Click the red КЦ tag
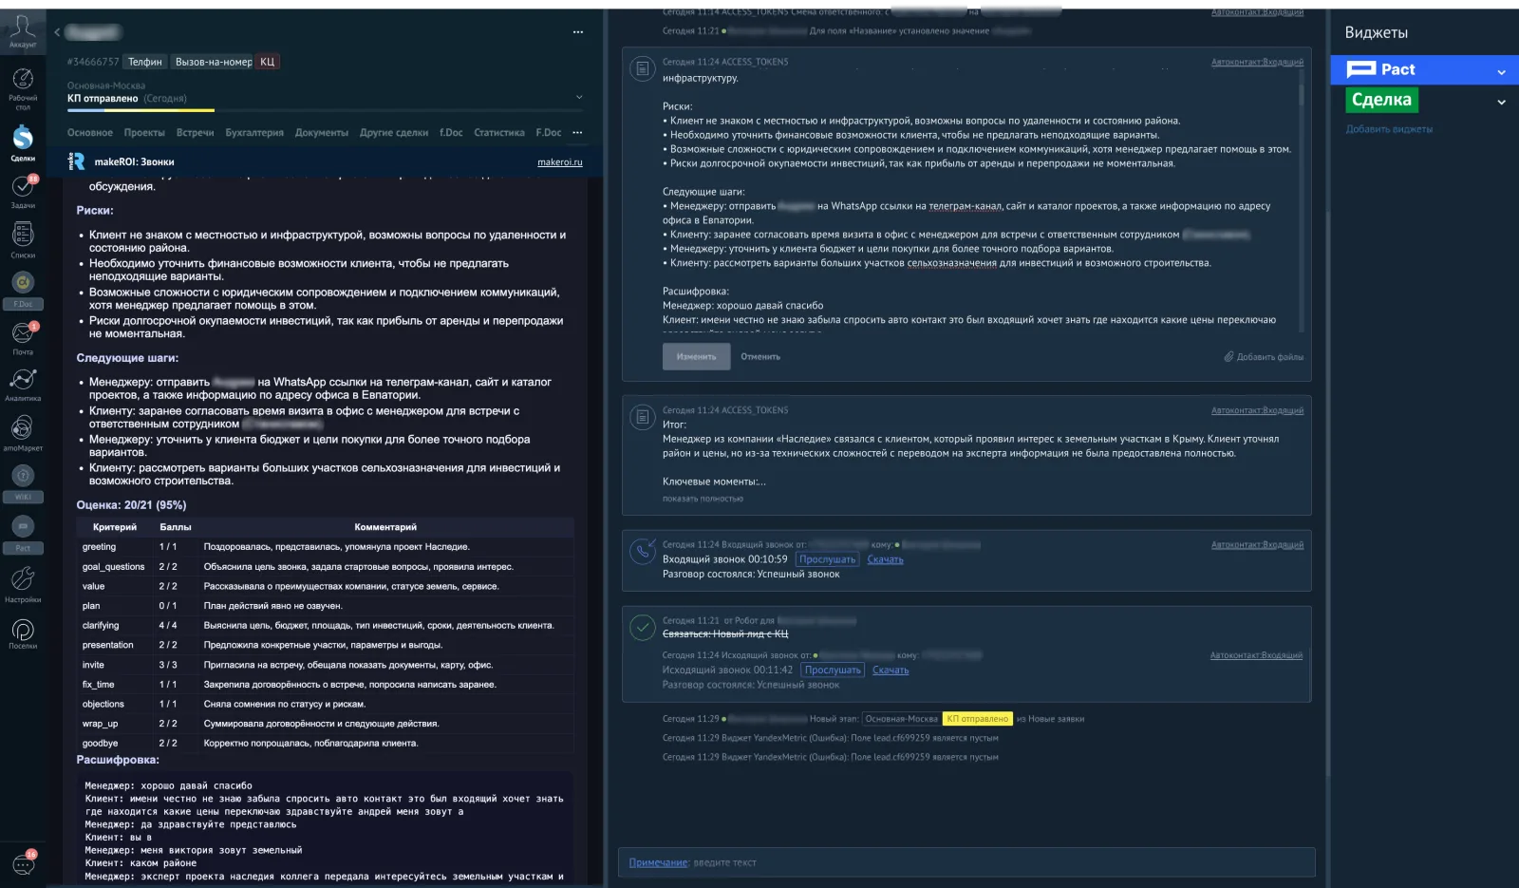Screen dimensions: 1519x888 pyautogui.click(x=268, y=62)
